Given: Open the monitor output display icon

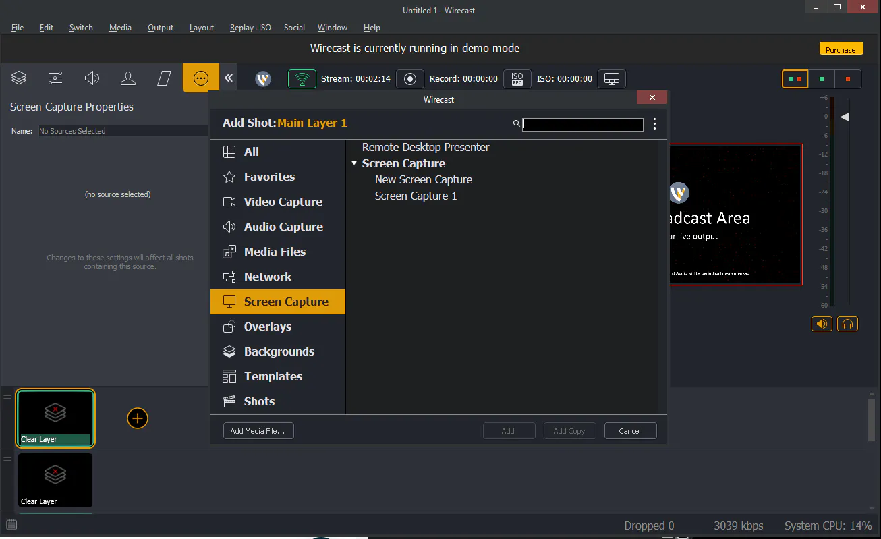Looking at the screenshot, I should tap(612, 79).
